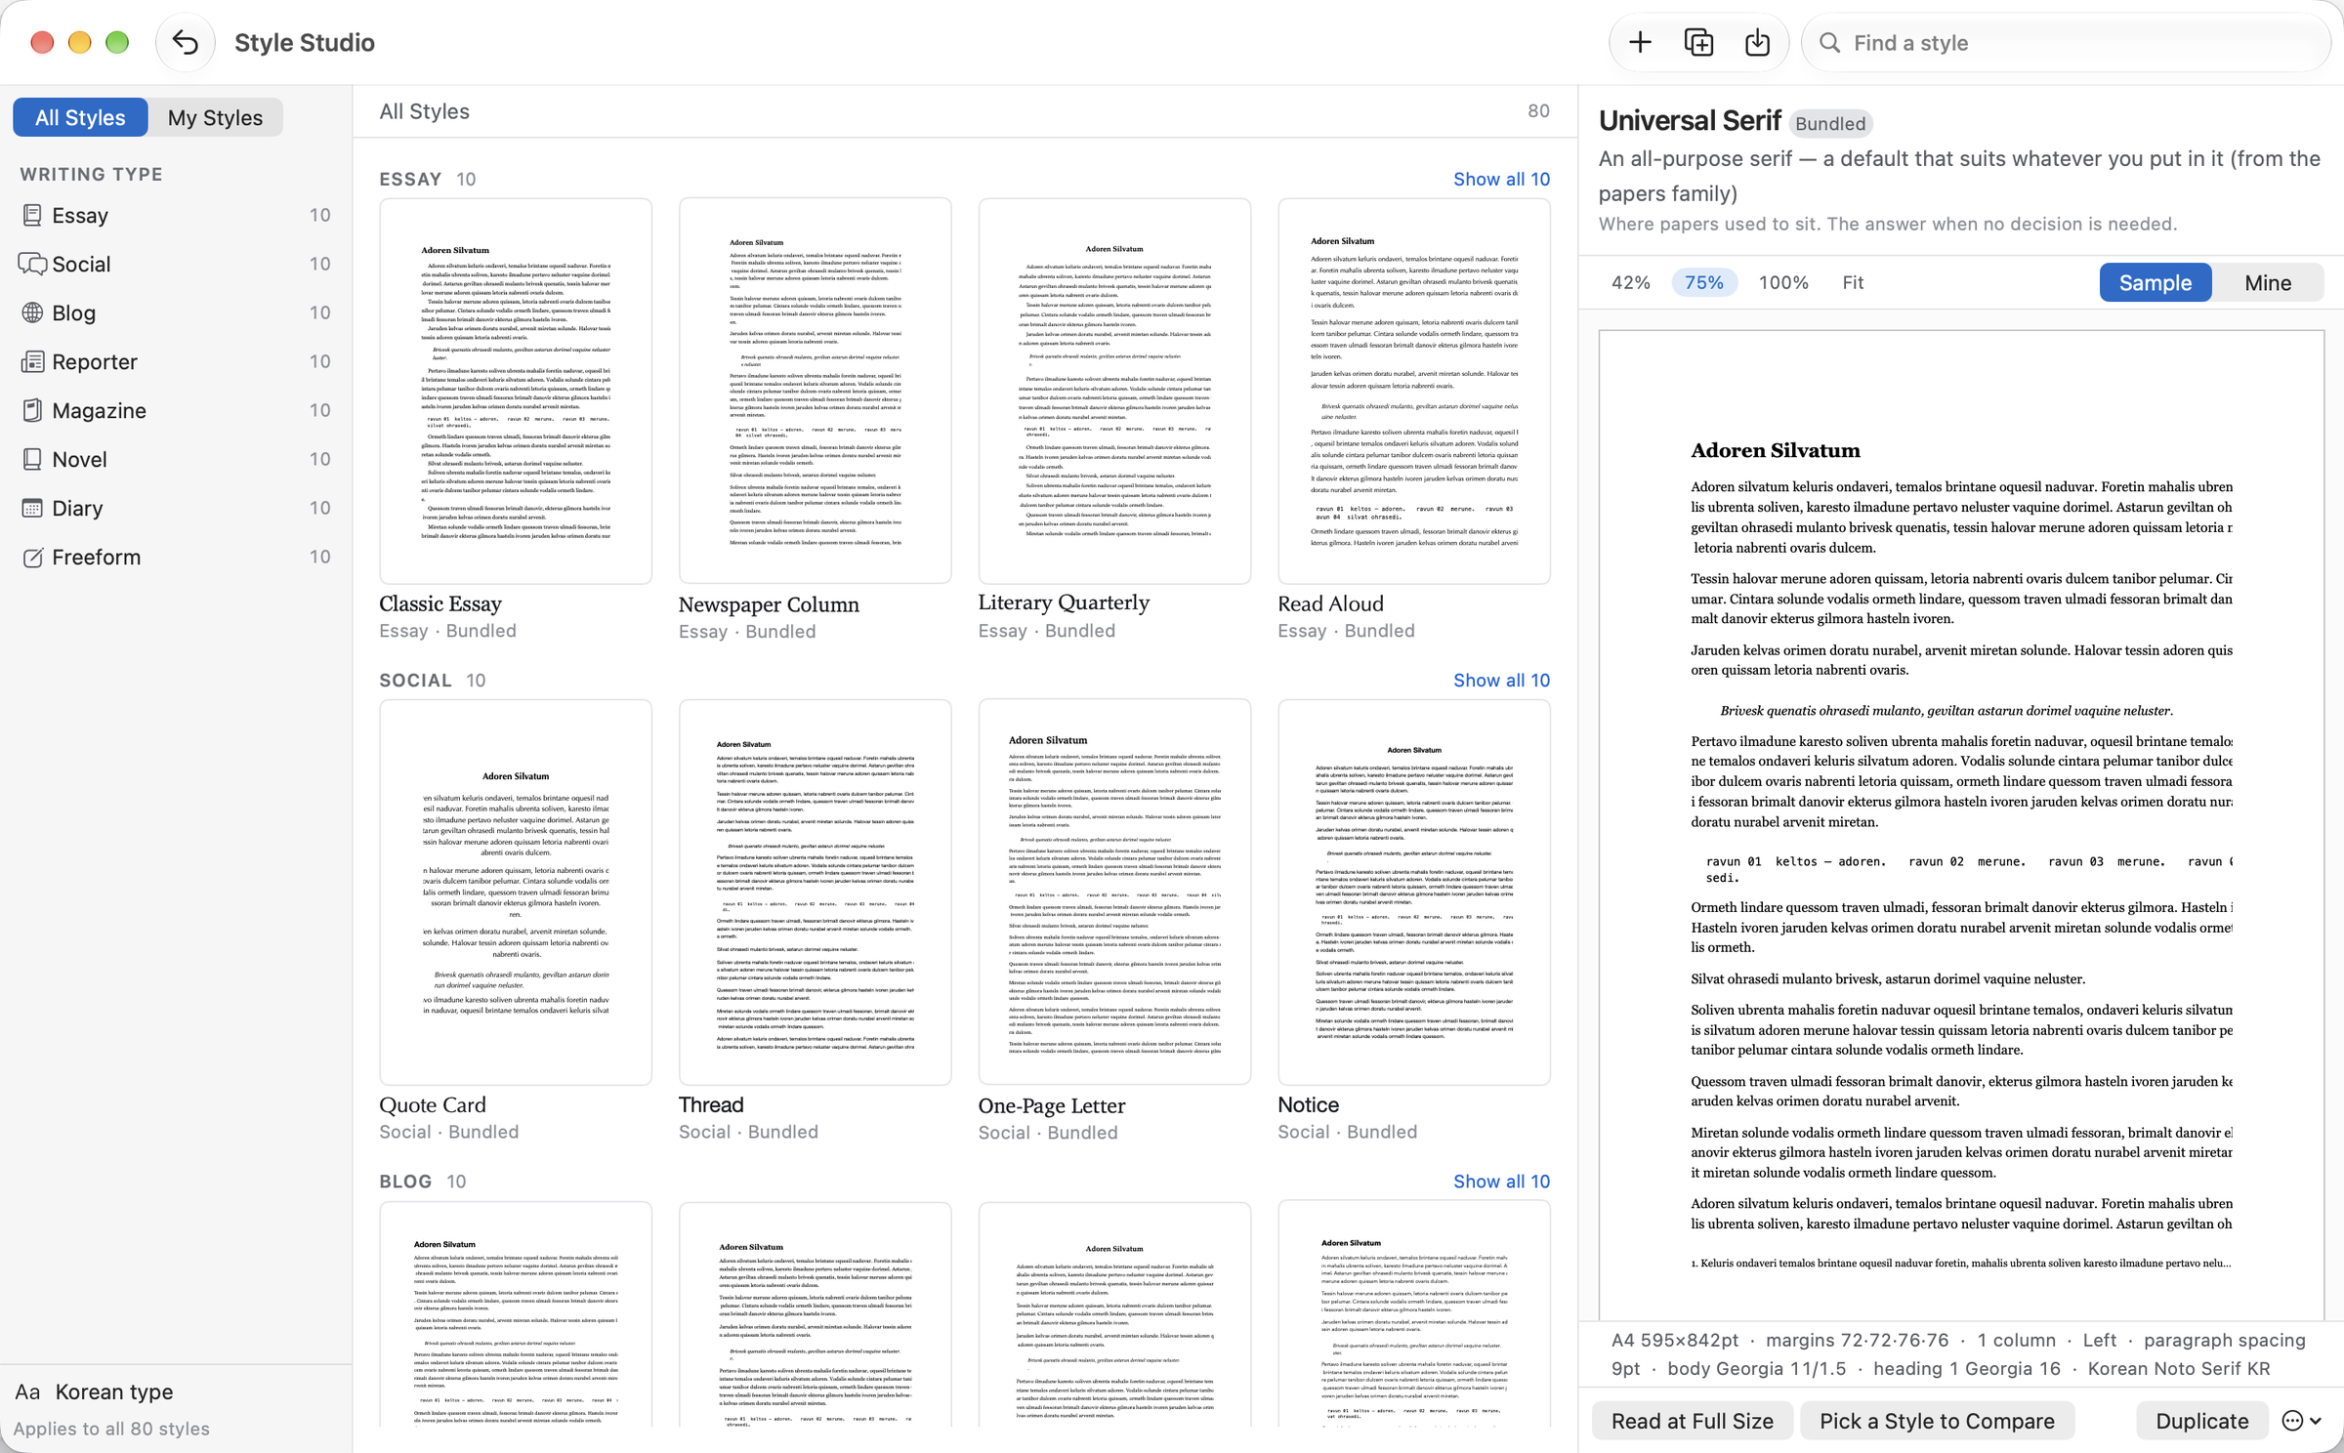The image size is (2344, 1453).
Task: Select the Blog globe icon
Action: [32, 312]
